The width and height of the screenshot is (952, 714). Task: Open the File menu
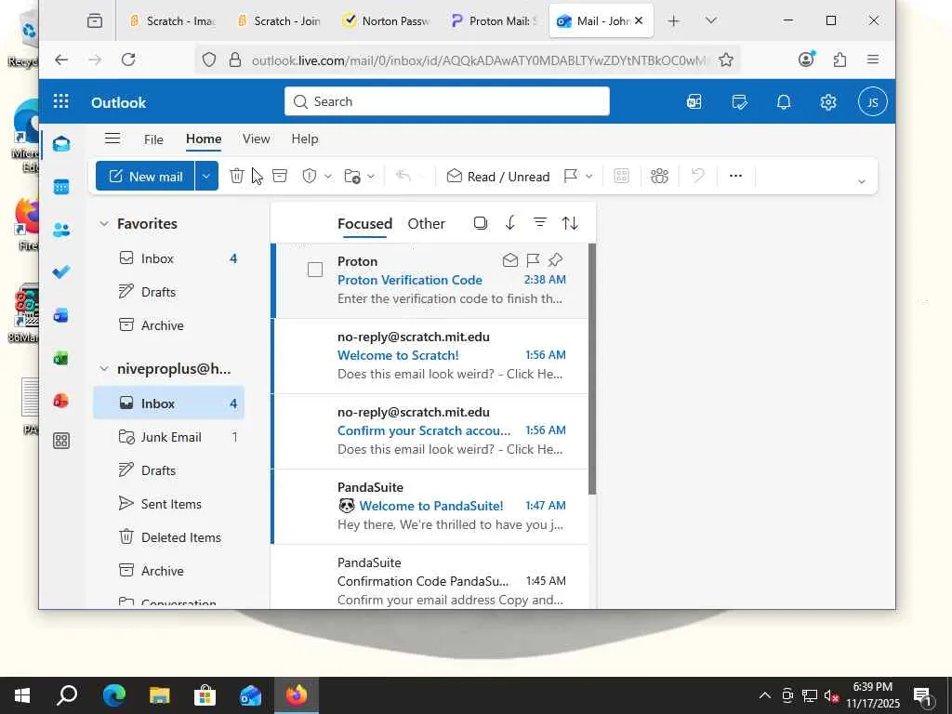click(153, 139)
